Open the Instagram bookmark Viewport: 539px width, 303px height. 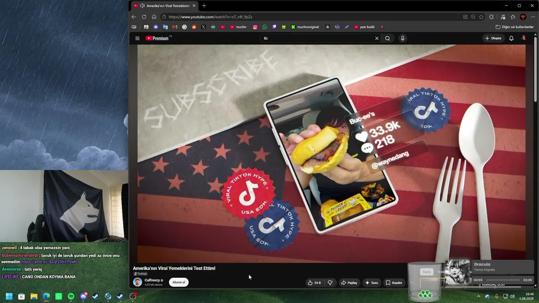coord(255,27)
